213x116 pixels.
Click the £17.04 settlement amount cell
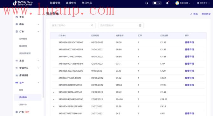[119, 85]
